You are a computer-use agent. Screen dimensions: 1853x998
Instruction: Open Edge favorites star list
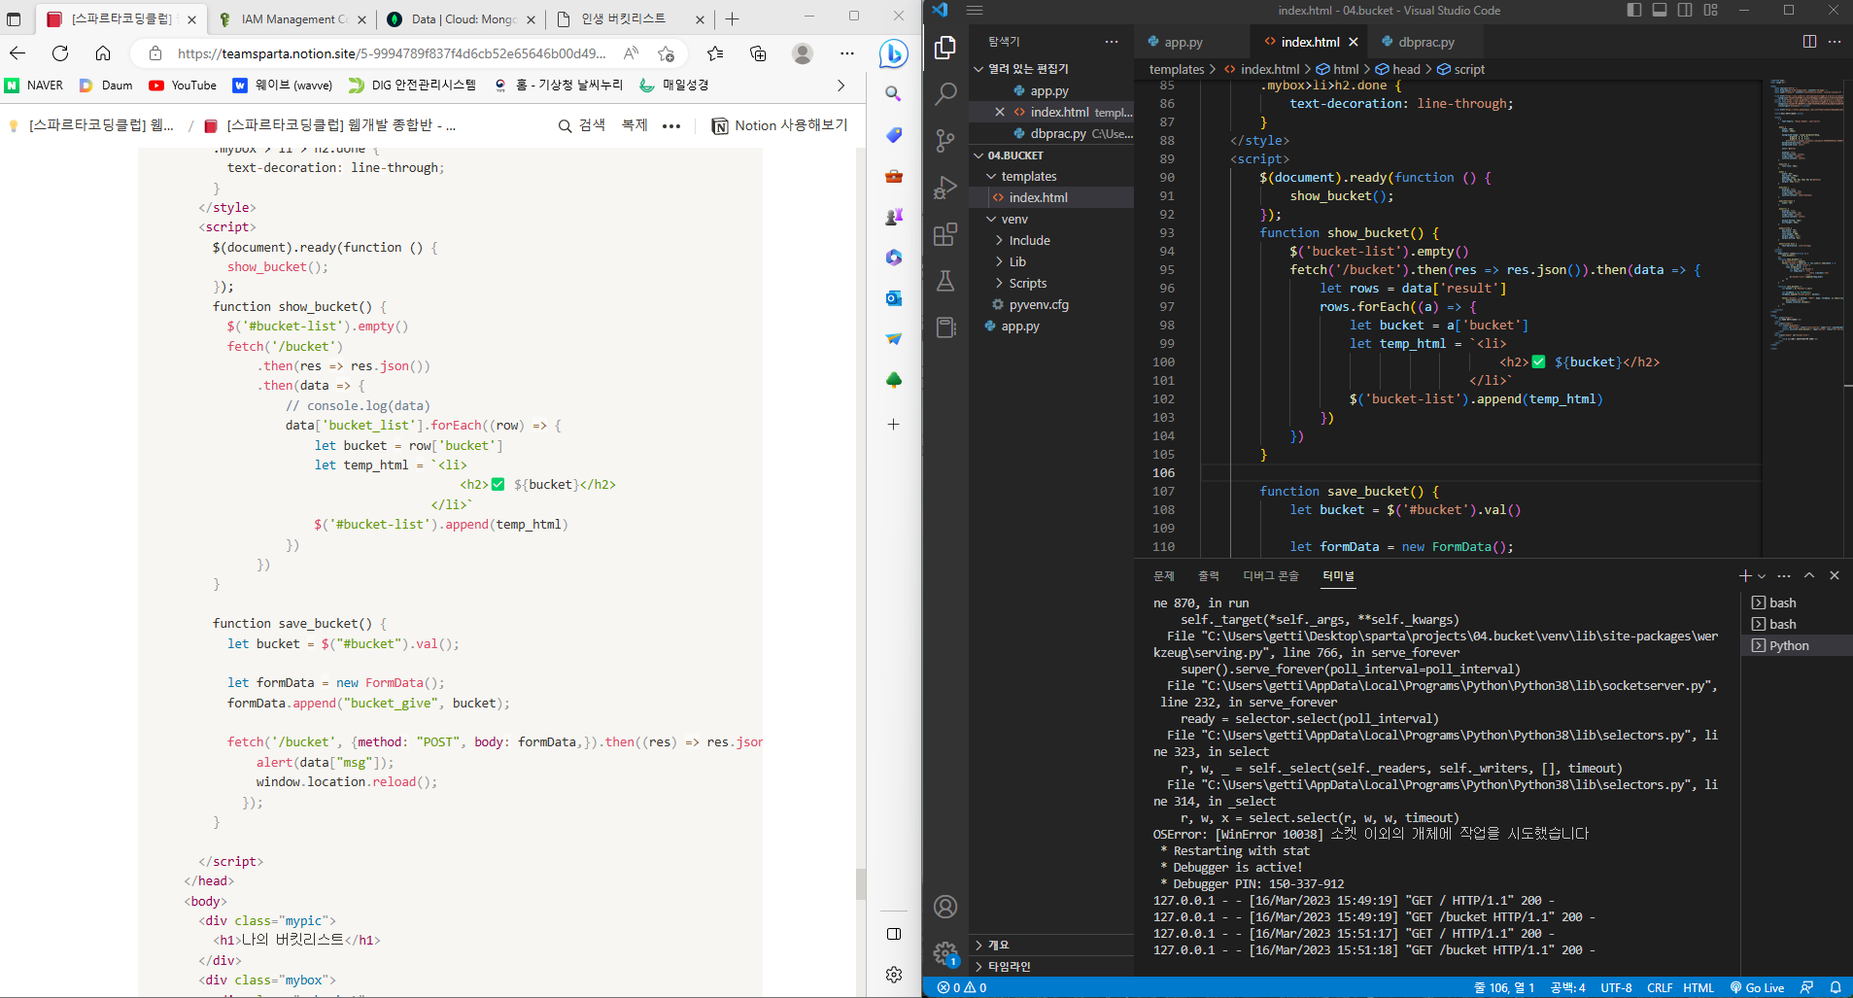point(715,53)
